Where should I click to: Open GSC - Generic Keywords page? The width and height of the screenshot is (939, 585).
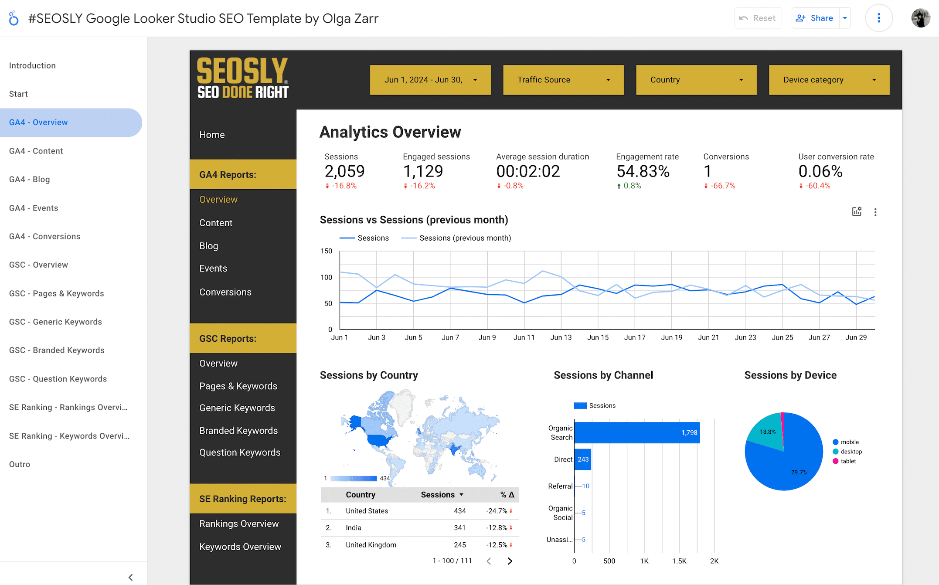point(55,322)
